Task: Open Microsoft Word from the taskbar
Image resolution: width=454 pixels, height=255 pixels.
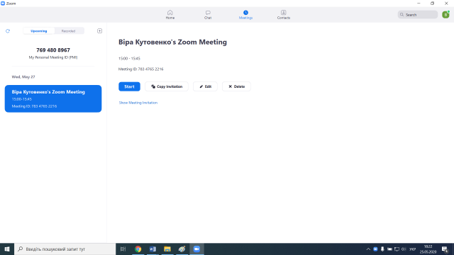Action: (153, 249)
